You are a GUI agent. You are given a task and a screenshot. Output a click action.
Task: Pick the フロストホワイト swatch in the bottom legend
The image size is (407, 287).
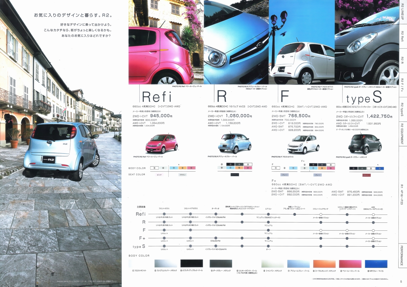[140, 263]
